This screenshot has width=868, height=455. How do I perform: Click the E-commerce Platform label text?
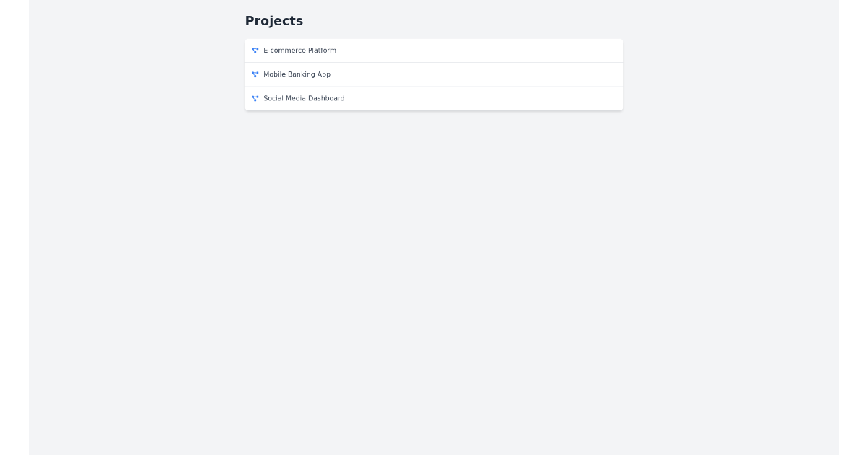tap(299, 50)
